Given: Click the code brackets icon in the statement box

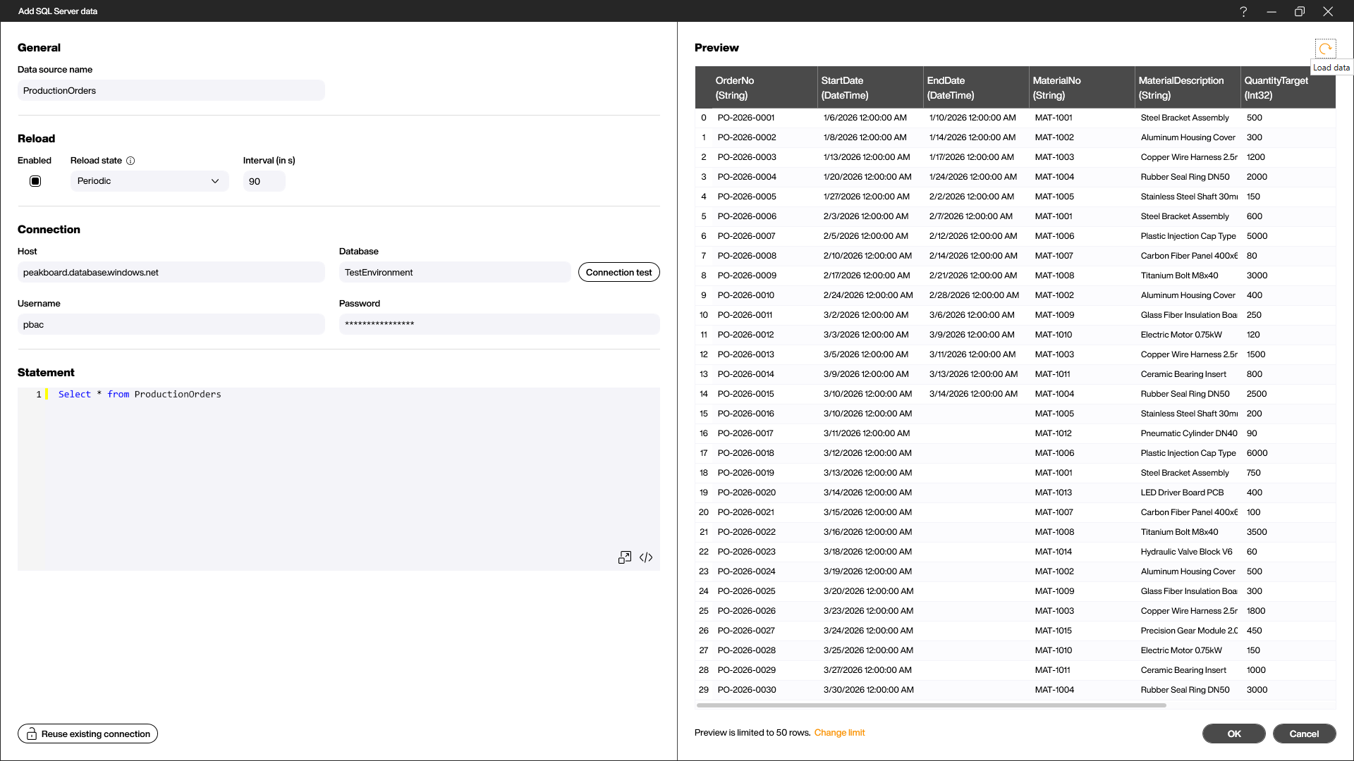Looking at the screenshot, I should (646, 557).
